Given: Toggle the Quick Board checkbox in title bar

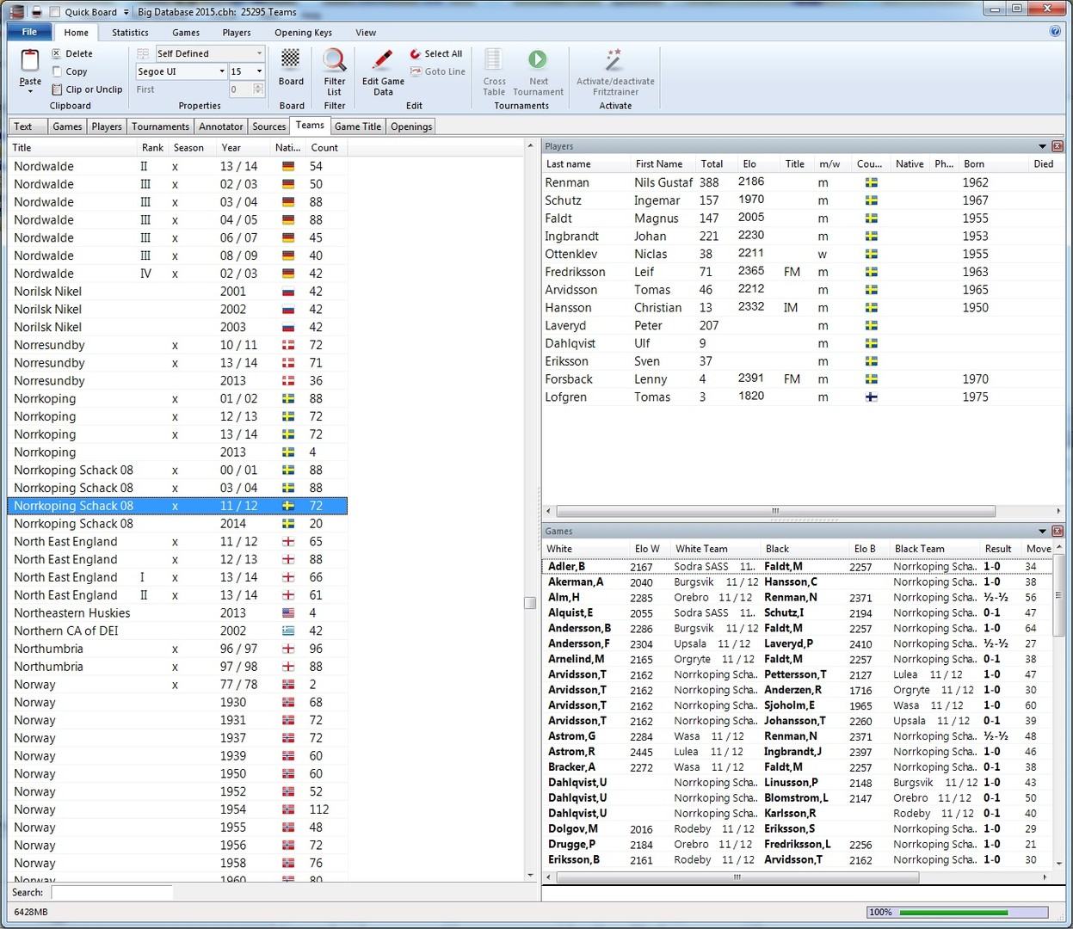Looking at the screenshot, I should [x=55, y=12].
